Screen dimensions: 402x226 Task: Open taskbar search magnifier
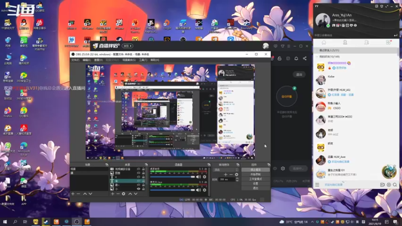(15, 221)
